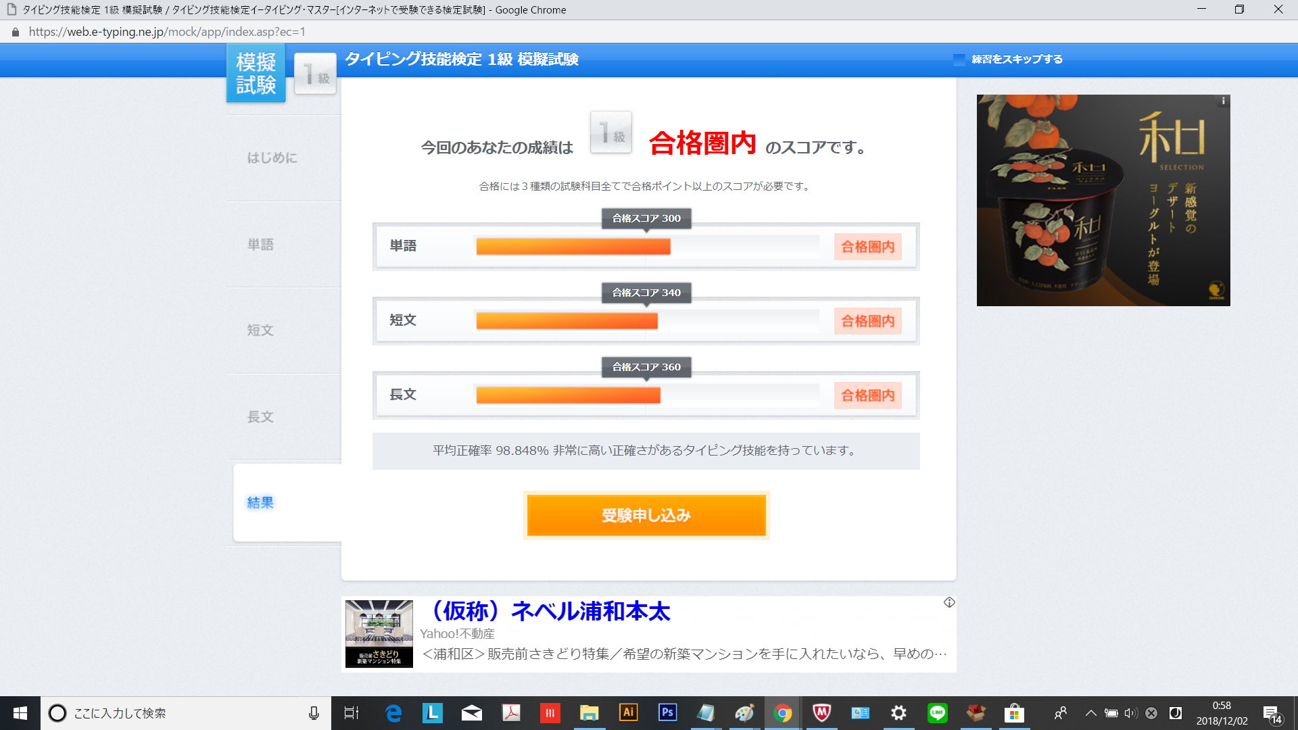
Task: Open the はじめに sidebar tab
Action: (272, 157)
